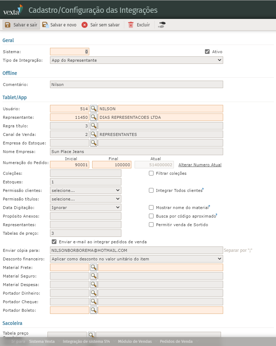Expand Tipo de Integração dropdown
276x346 pixels.
(x=136, y=60)
